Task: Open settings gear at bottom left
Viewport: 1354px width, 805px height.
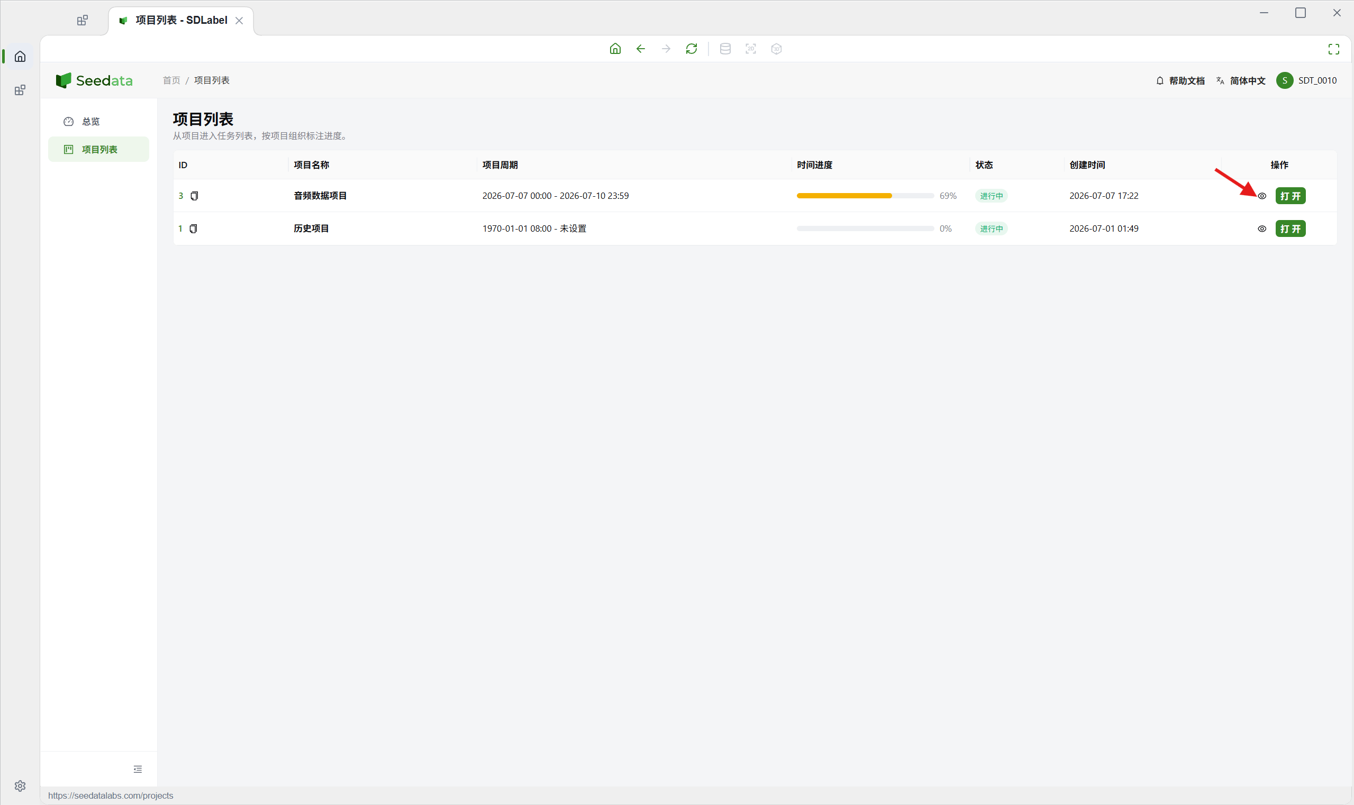Action: tap(20, 785)
